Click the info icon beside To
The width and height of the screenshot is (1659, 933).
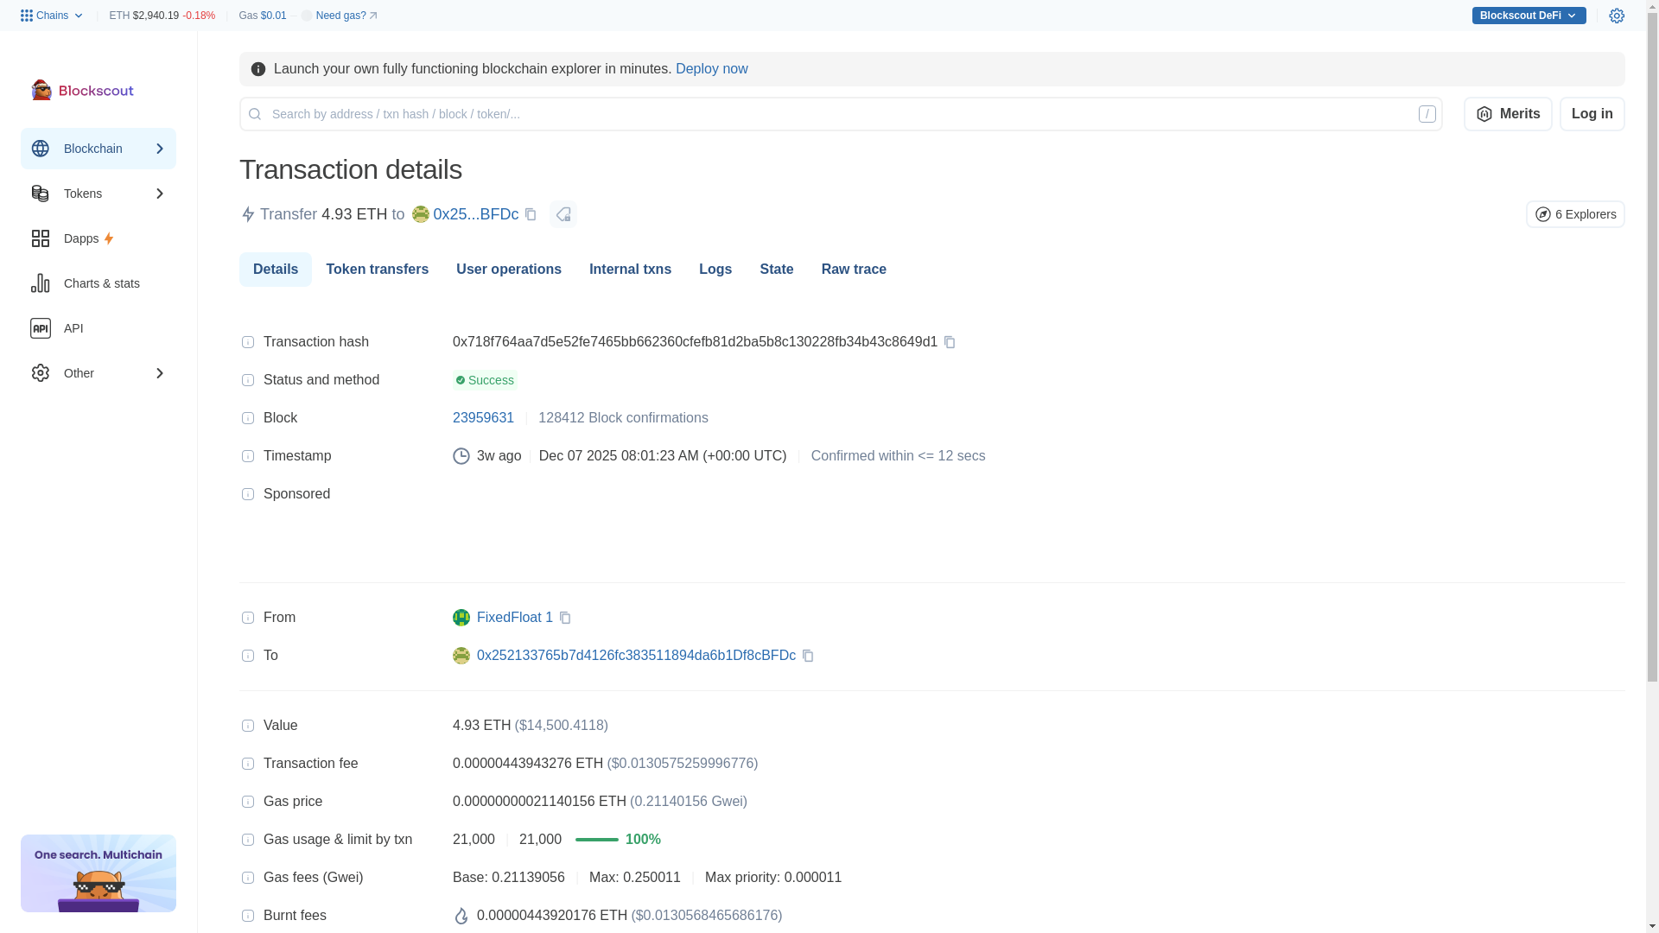248,656
